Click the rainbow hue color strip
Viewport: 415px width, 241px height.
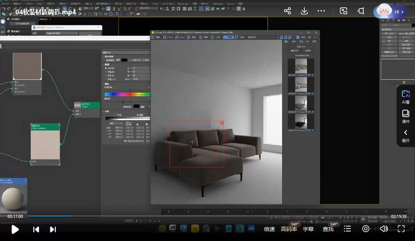point(127,94)
